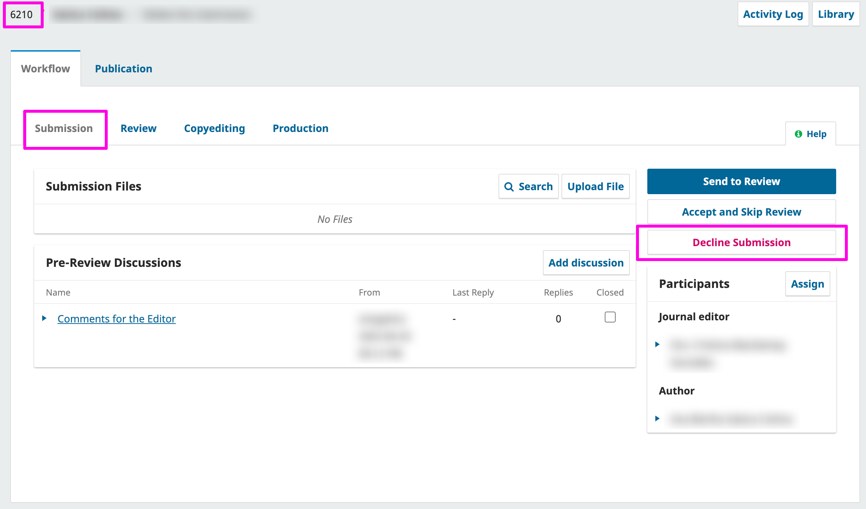Open the submission Library

click(836, 14)
